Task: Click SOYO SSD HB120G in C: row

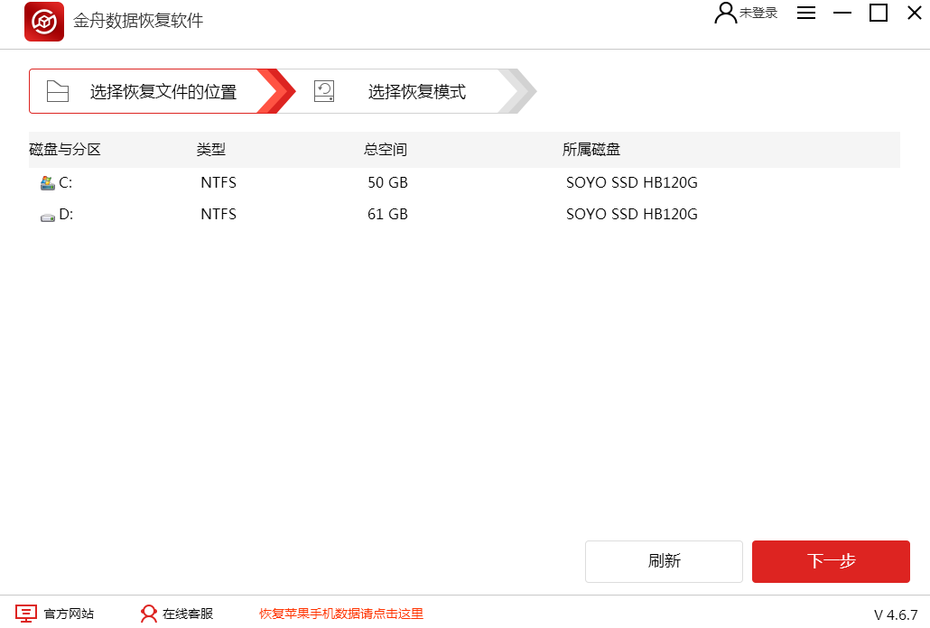Action: (x=632, y=182)
